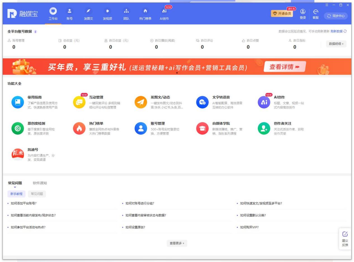Open the 发图文 post article tab
The image size is (354, 262).
pos(89,14)
